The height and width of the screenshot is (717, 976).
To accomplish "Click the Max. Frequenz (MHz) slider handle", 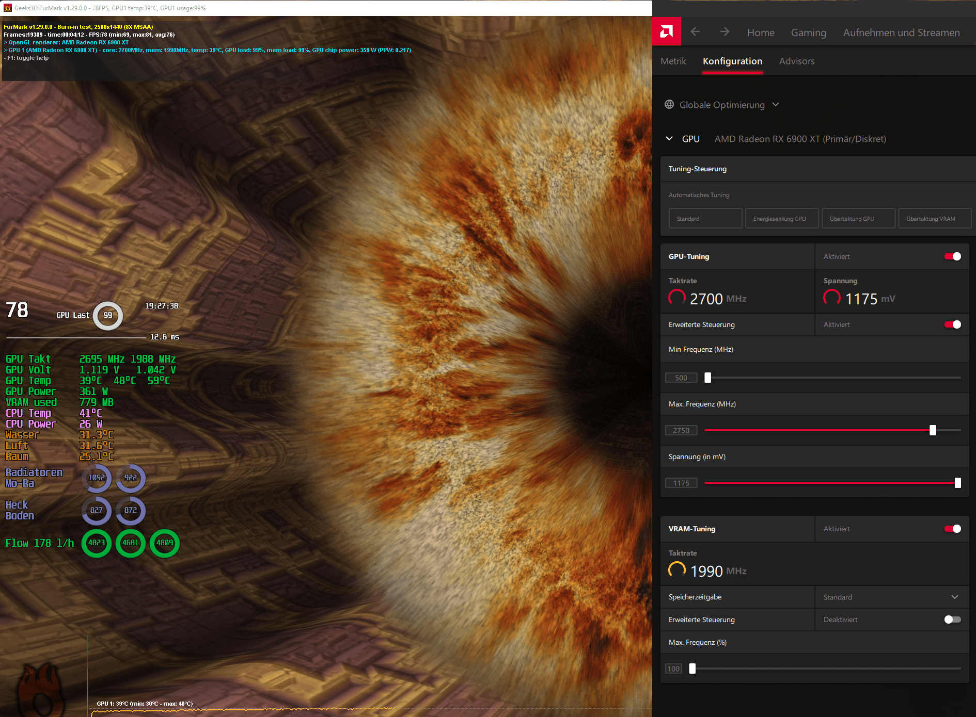I will coord(933,430).
